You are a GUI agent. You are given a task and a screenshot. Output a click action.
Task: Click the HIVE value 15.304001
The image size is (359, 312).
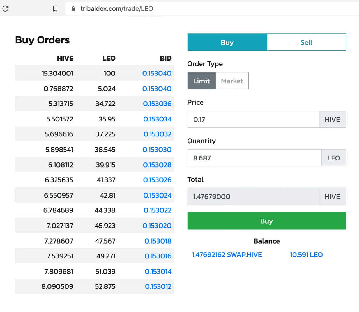pos(57,73)
